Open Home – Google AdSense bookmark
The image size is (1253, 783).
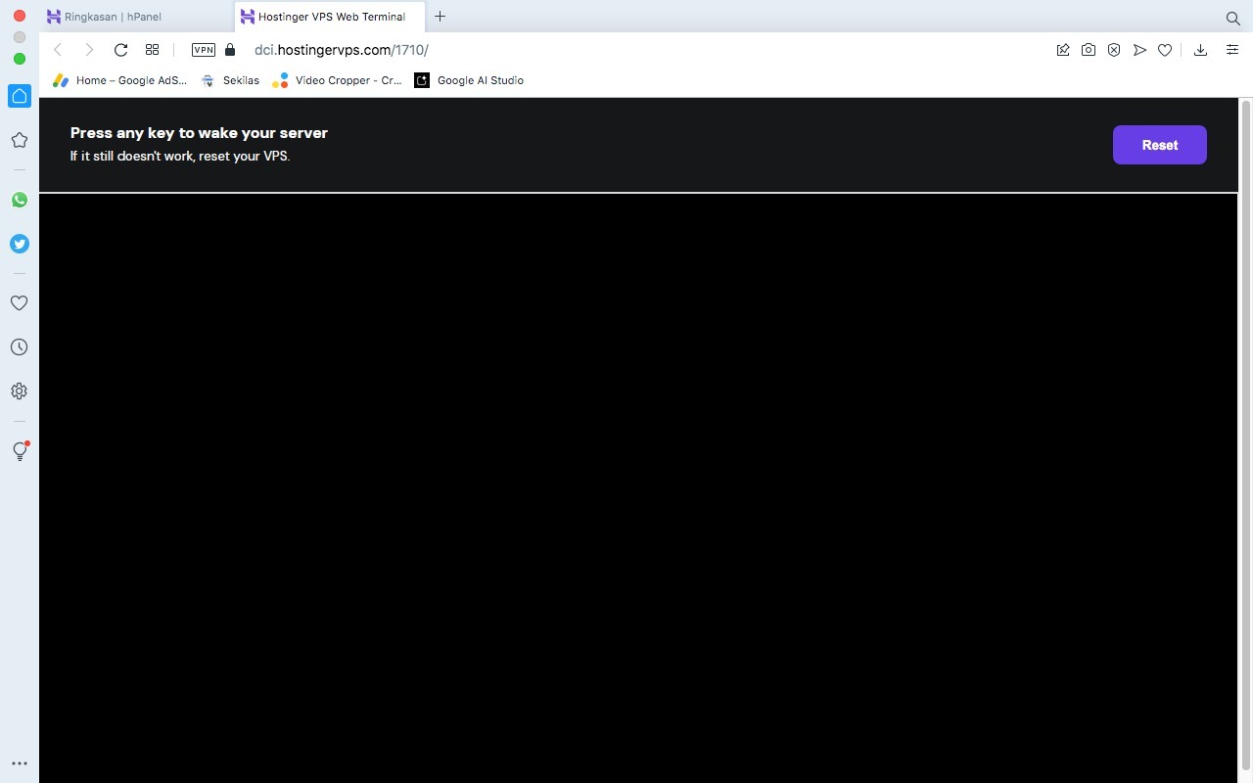point(119,80)
